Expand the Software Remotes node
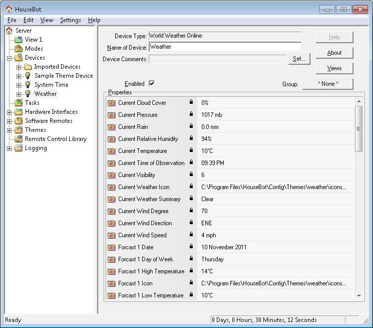 click(10, 121)
